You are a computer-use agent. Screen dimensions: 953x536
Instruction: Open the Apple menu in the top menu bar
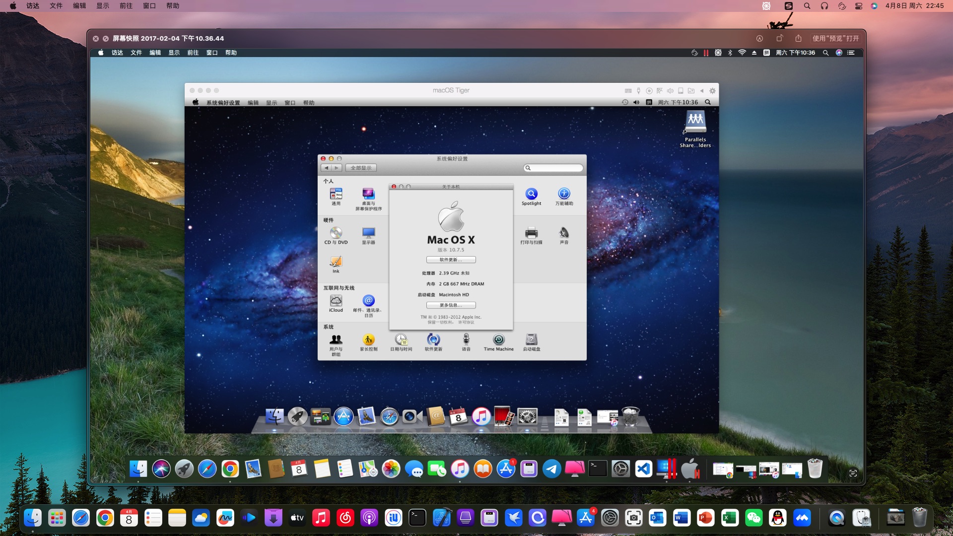(x=13, y=5)
